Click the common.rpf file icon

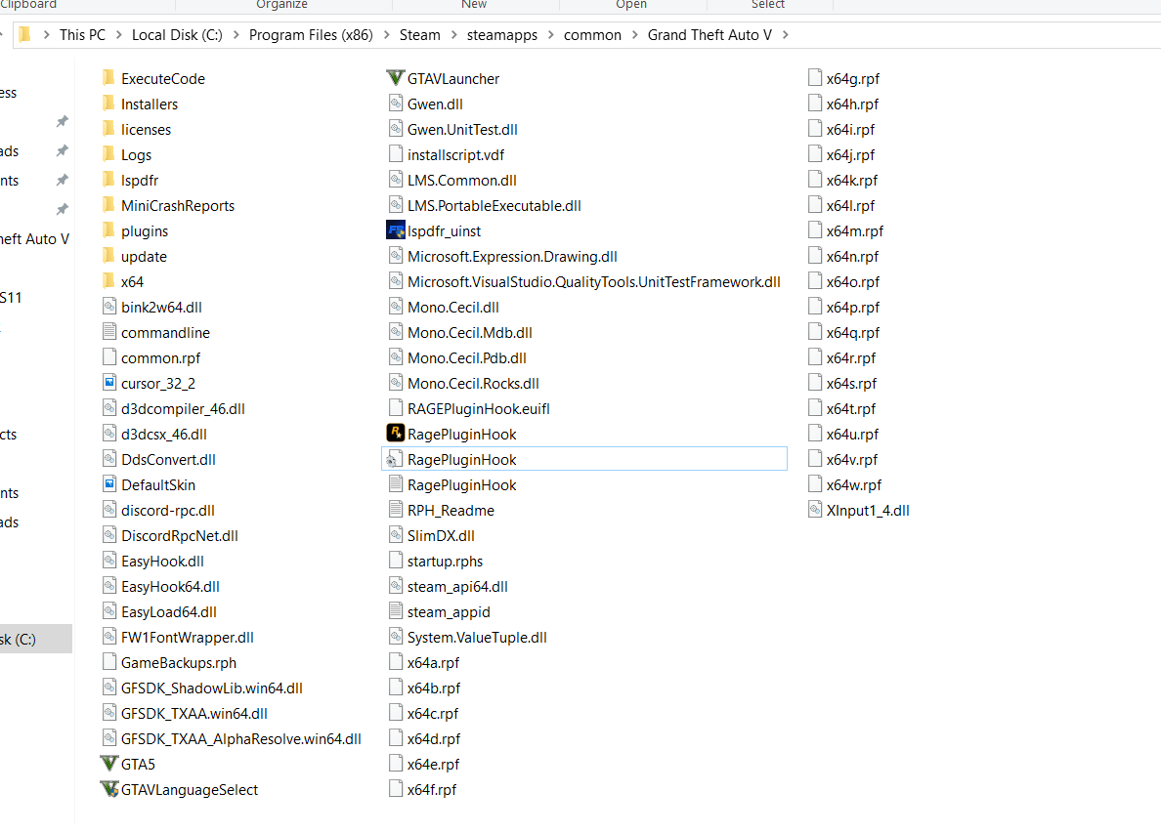point(109,357)
